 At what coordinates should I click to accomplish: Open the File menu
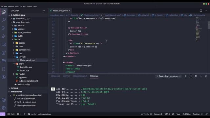2,7
